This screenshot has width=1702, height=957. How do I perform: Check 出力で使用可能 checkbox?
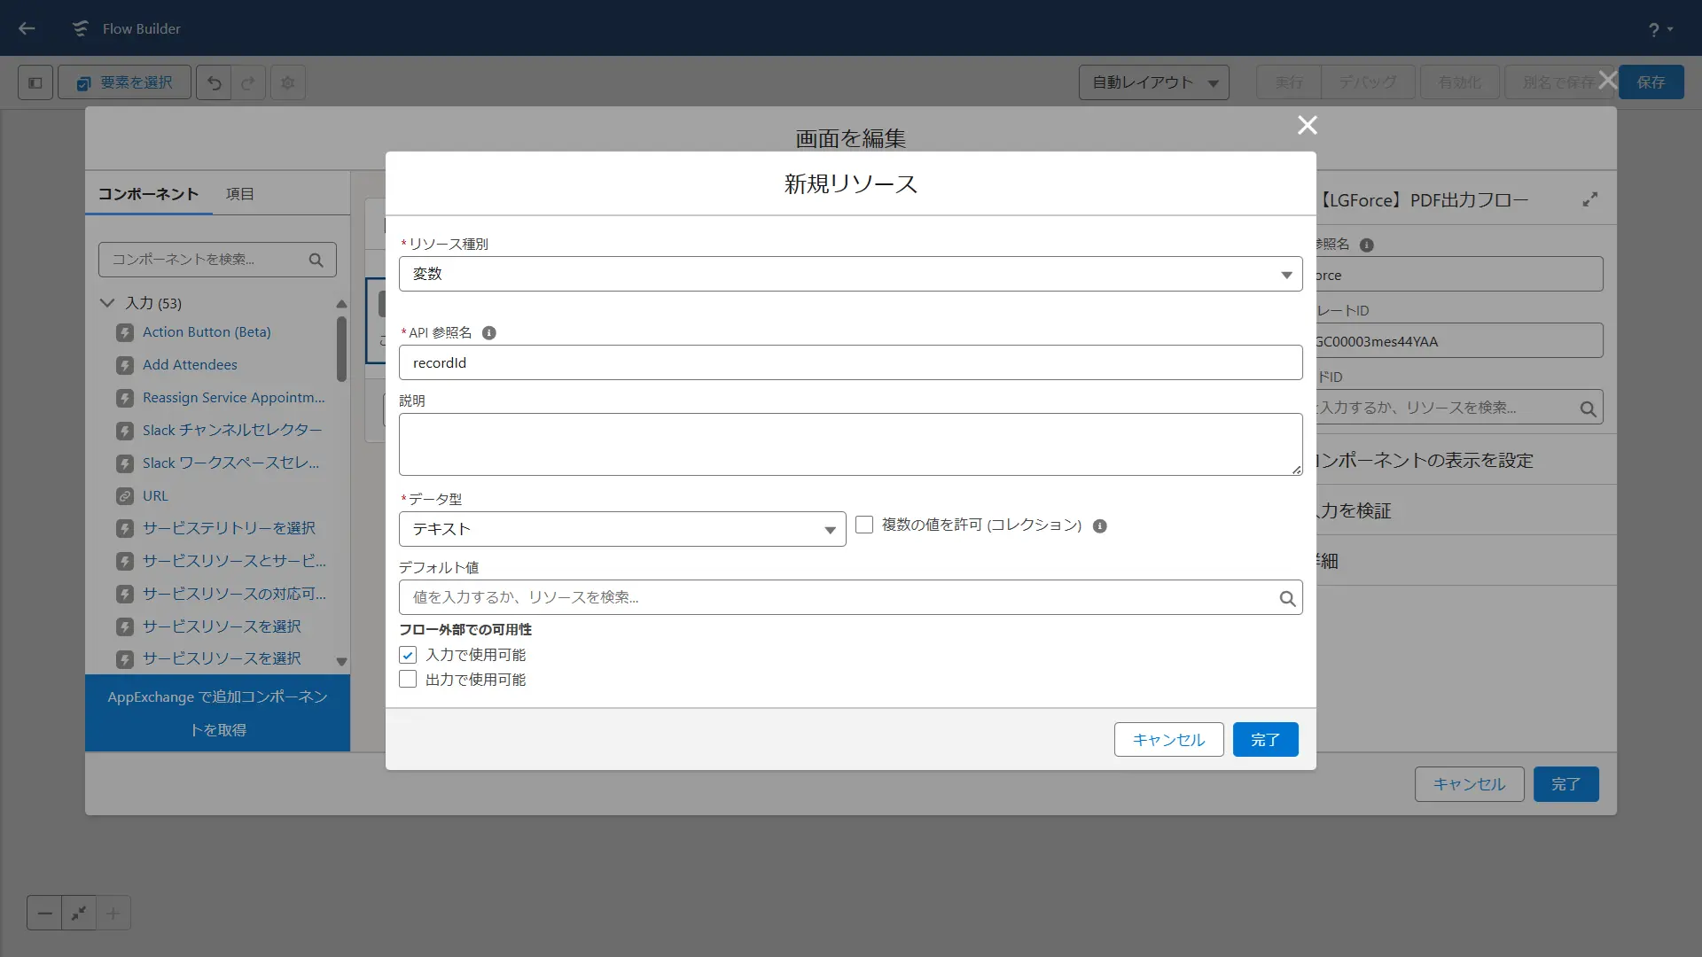408,680
